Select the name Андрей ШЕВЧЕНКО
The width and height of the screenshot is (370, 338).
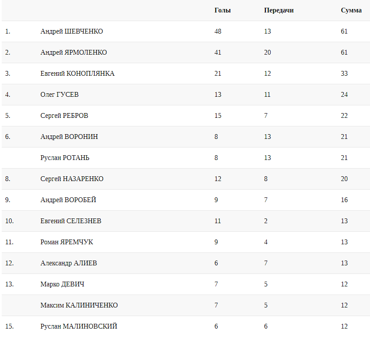pos(71,31)
